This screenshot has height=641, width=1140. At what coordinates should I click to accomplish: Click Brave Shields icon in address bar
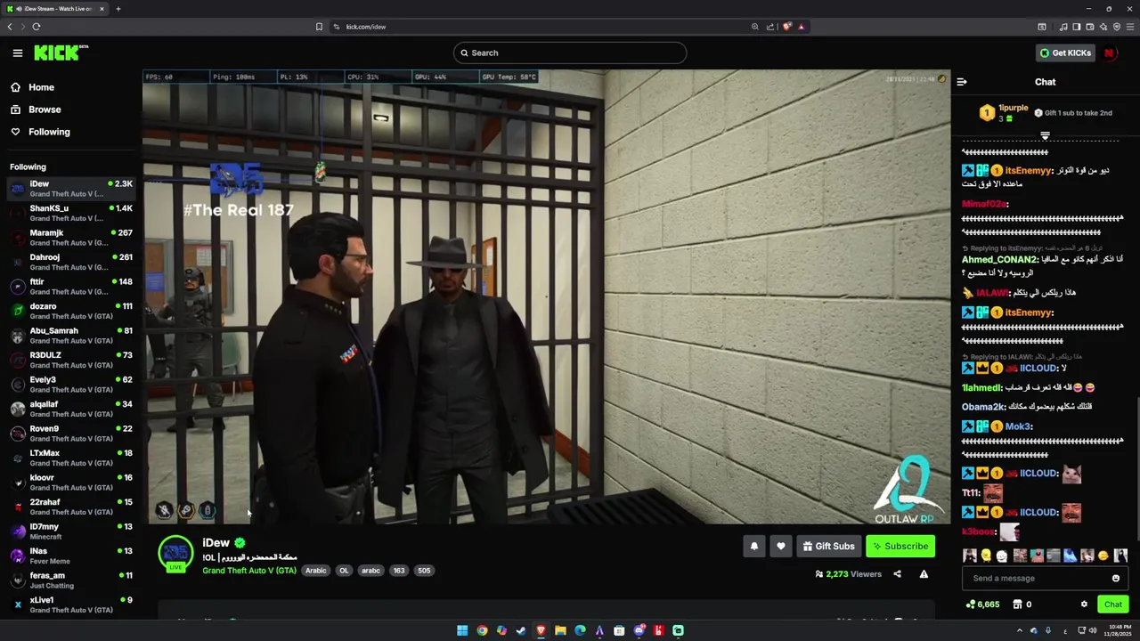tap(786, 27)
